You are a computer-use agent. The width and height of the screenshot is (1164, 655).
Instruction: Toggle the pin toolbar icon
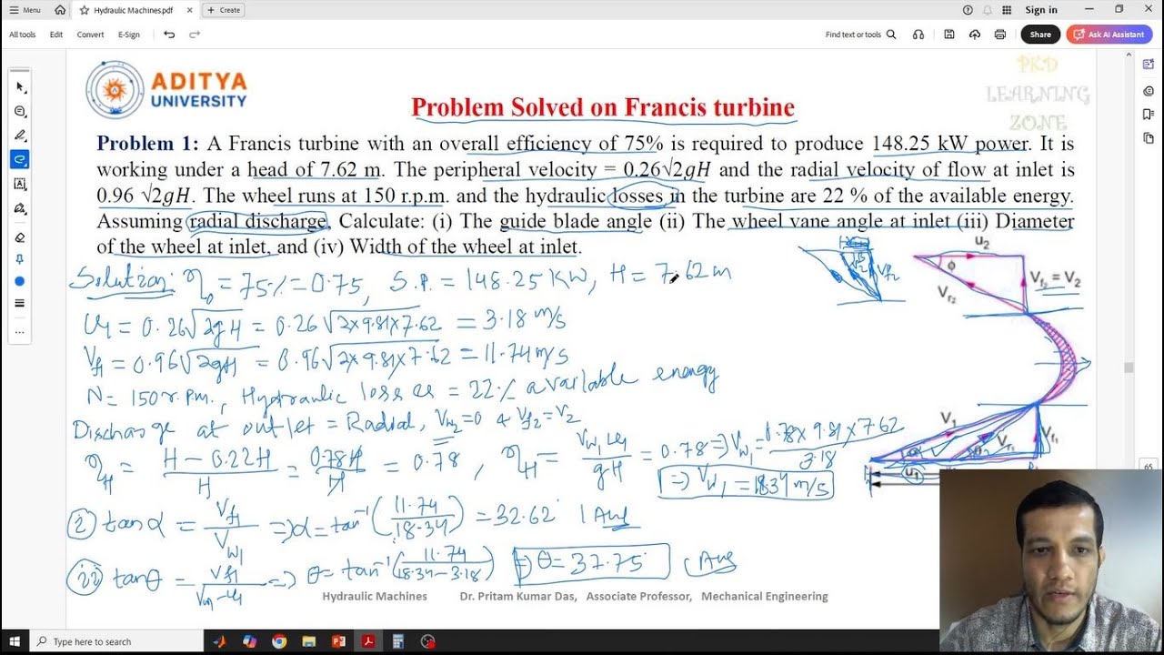[x=20, y=259]
